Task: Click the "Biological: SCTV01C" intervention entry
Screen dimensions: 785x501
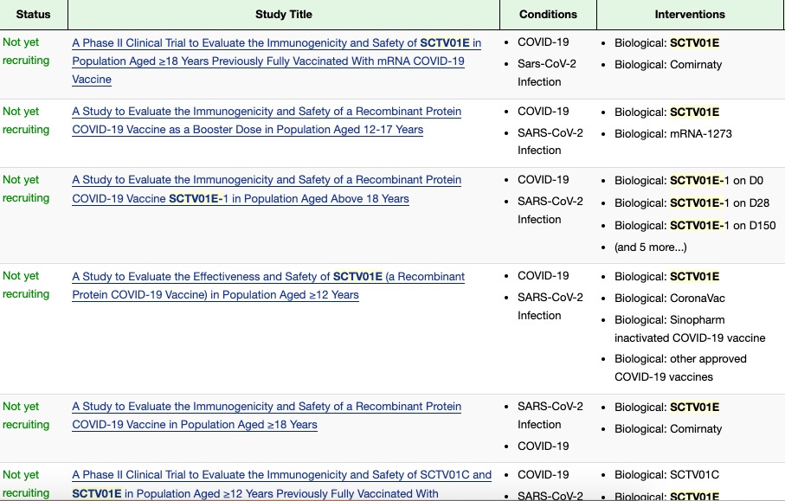Action: pos(666,475)
